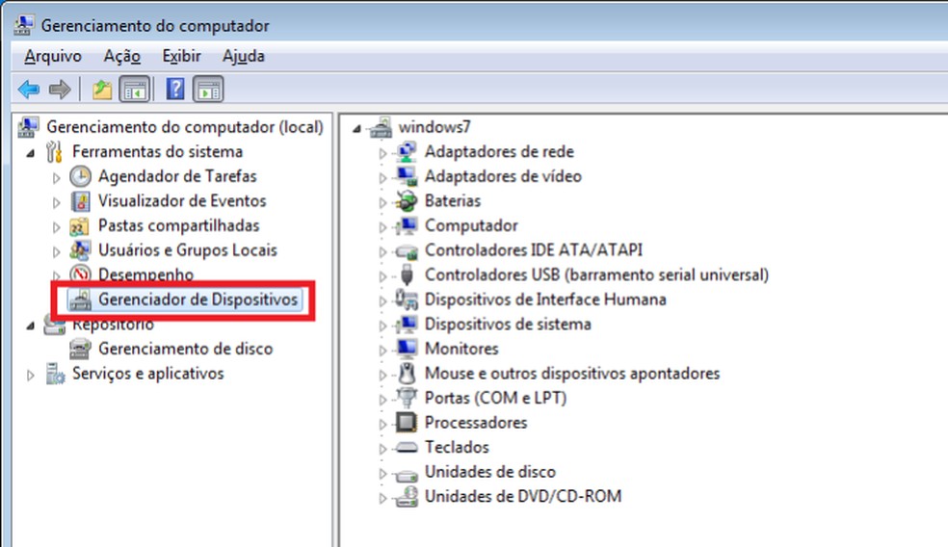Viewport: 948px width, 547px height.
Task: Go back with the blue arrow
Action: coord(28,91)
